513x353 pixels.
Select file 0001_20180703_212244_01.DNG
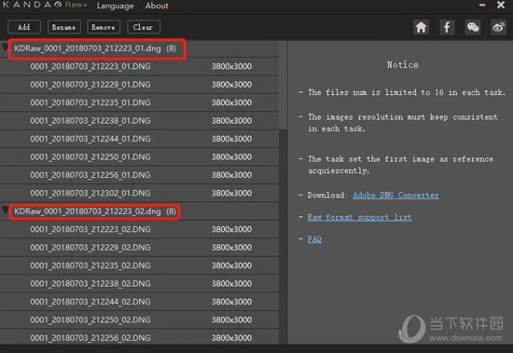pyautogui.click(x=139, y=139)
